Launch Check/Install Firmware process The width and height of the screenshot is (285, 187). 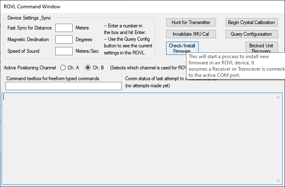[x=182, y=48]
